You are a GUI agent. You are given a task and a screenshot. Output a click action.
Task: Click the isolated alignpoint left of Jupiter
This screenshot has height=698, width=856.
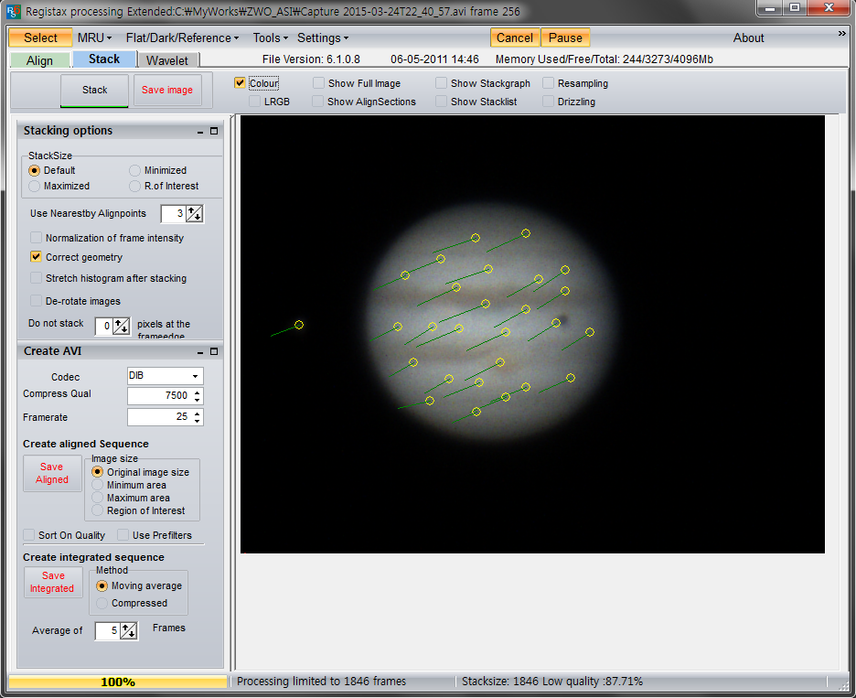[x=299, y=325]
